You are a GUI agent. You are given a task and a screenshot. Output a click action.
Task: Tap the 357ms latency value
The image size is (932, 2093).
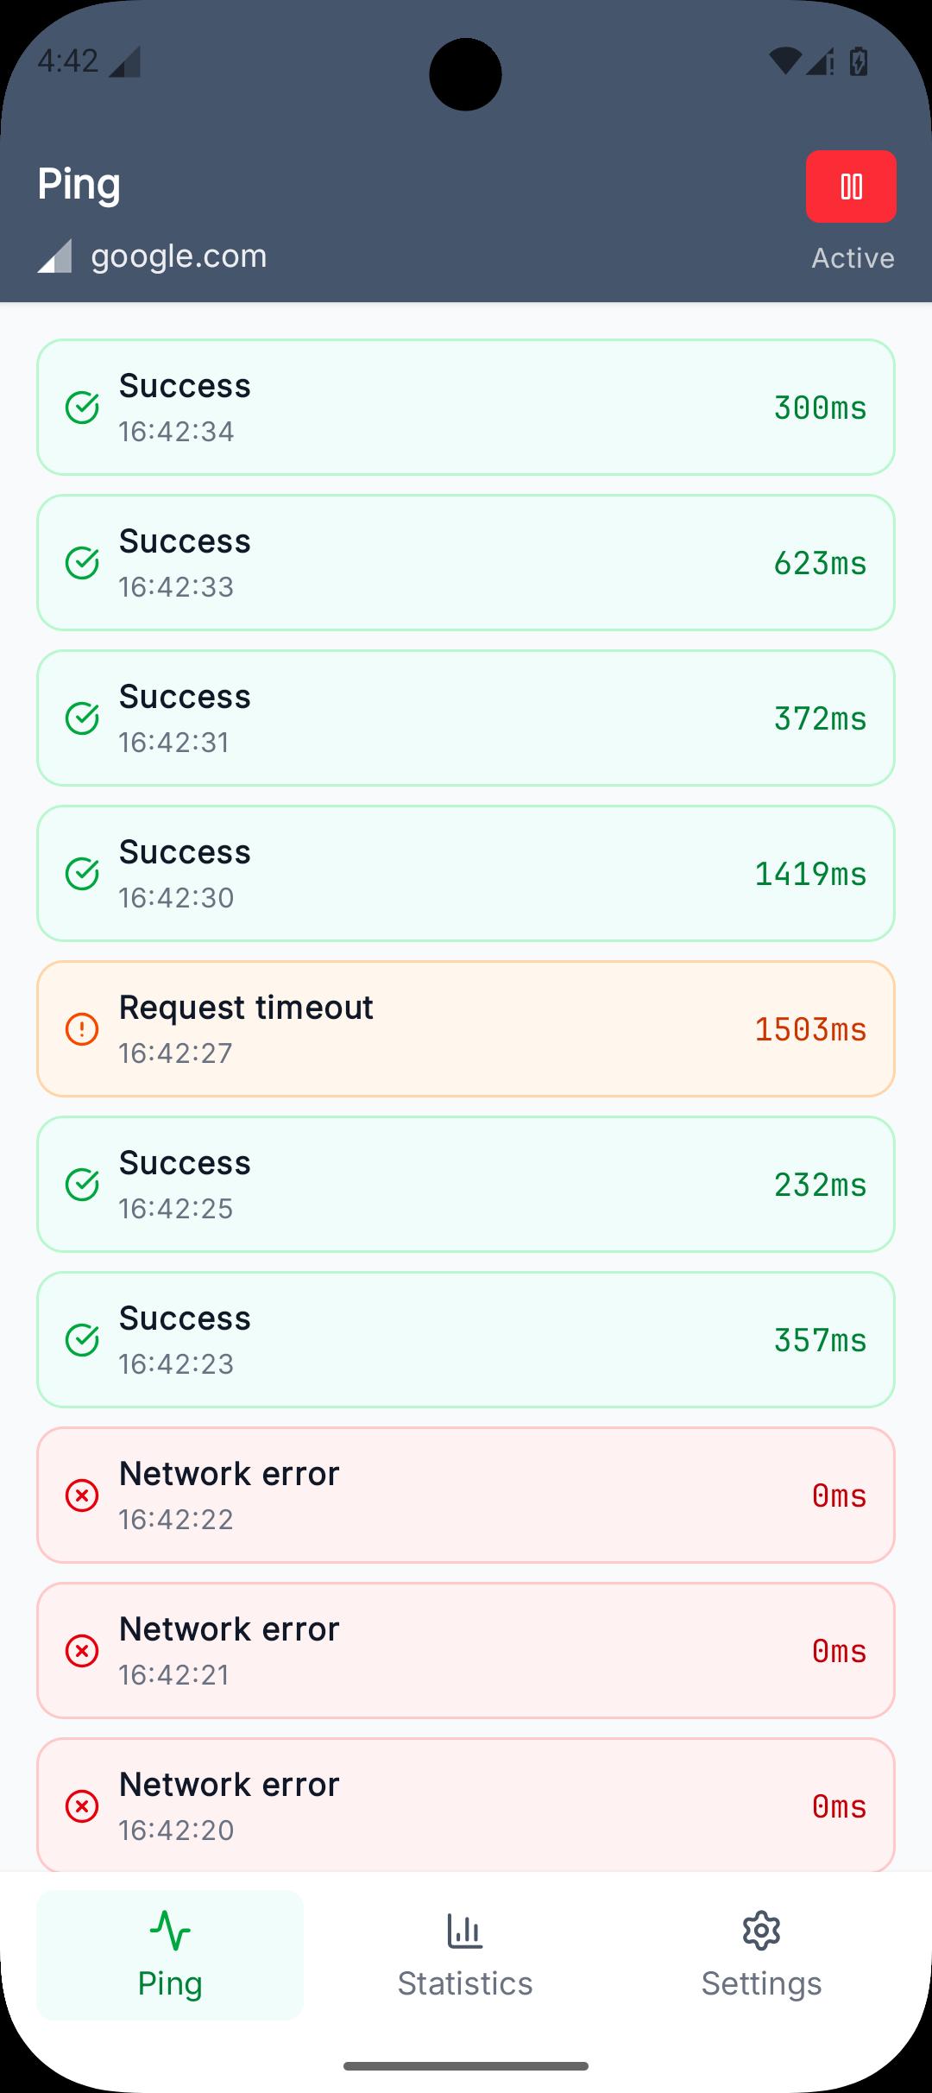[819, 1340]
